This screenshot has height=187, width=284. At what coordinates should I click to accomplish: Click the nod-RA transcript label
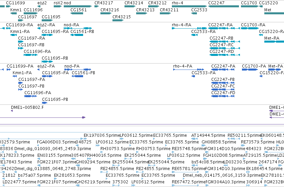coord(71,25)
